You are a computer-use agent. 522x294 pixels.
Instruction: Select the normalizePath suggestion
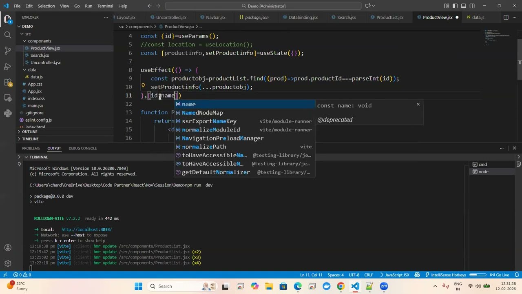(x=245, y=147)
